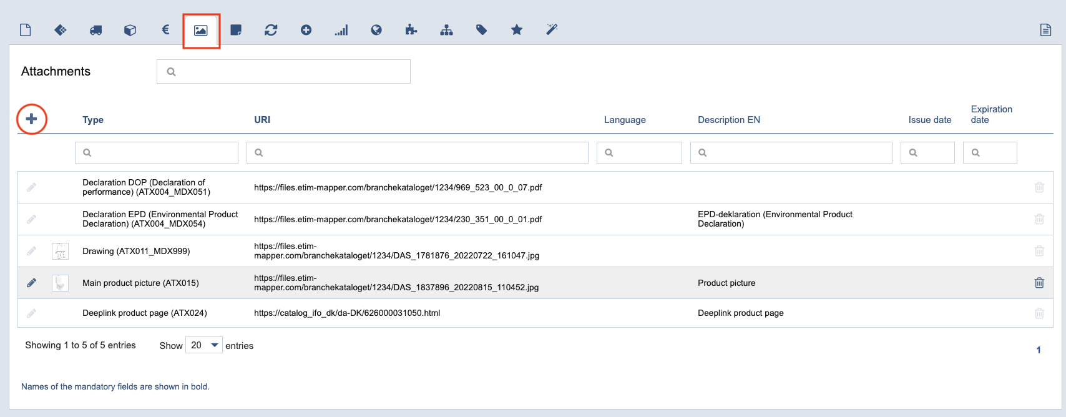Focus the main Attachments search field
1066x417 pixels.
point(283,71)
